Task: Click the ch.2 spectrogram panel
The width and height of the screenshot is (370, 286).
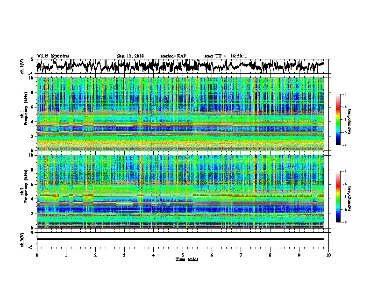Action: click(x=180, y=192)
